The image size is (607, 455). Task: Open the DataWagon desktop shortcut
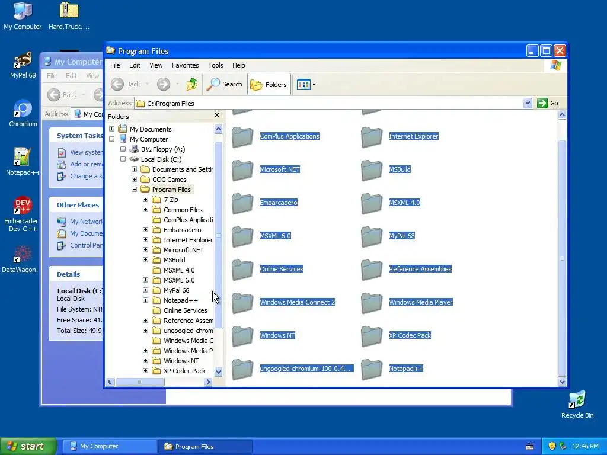(20, 258)
